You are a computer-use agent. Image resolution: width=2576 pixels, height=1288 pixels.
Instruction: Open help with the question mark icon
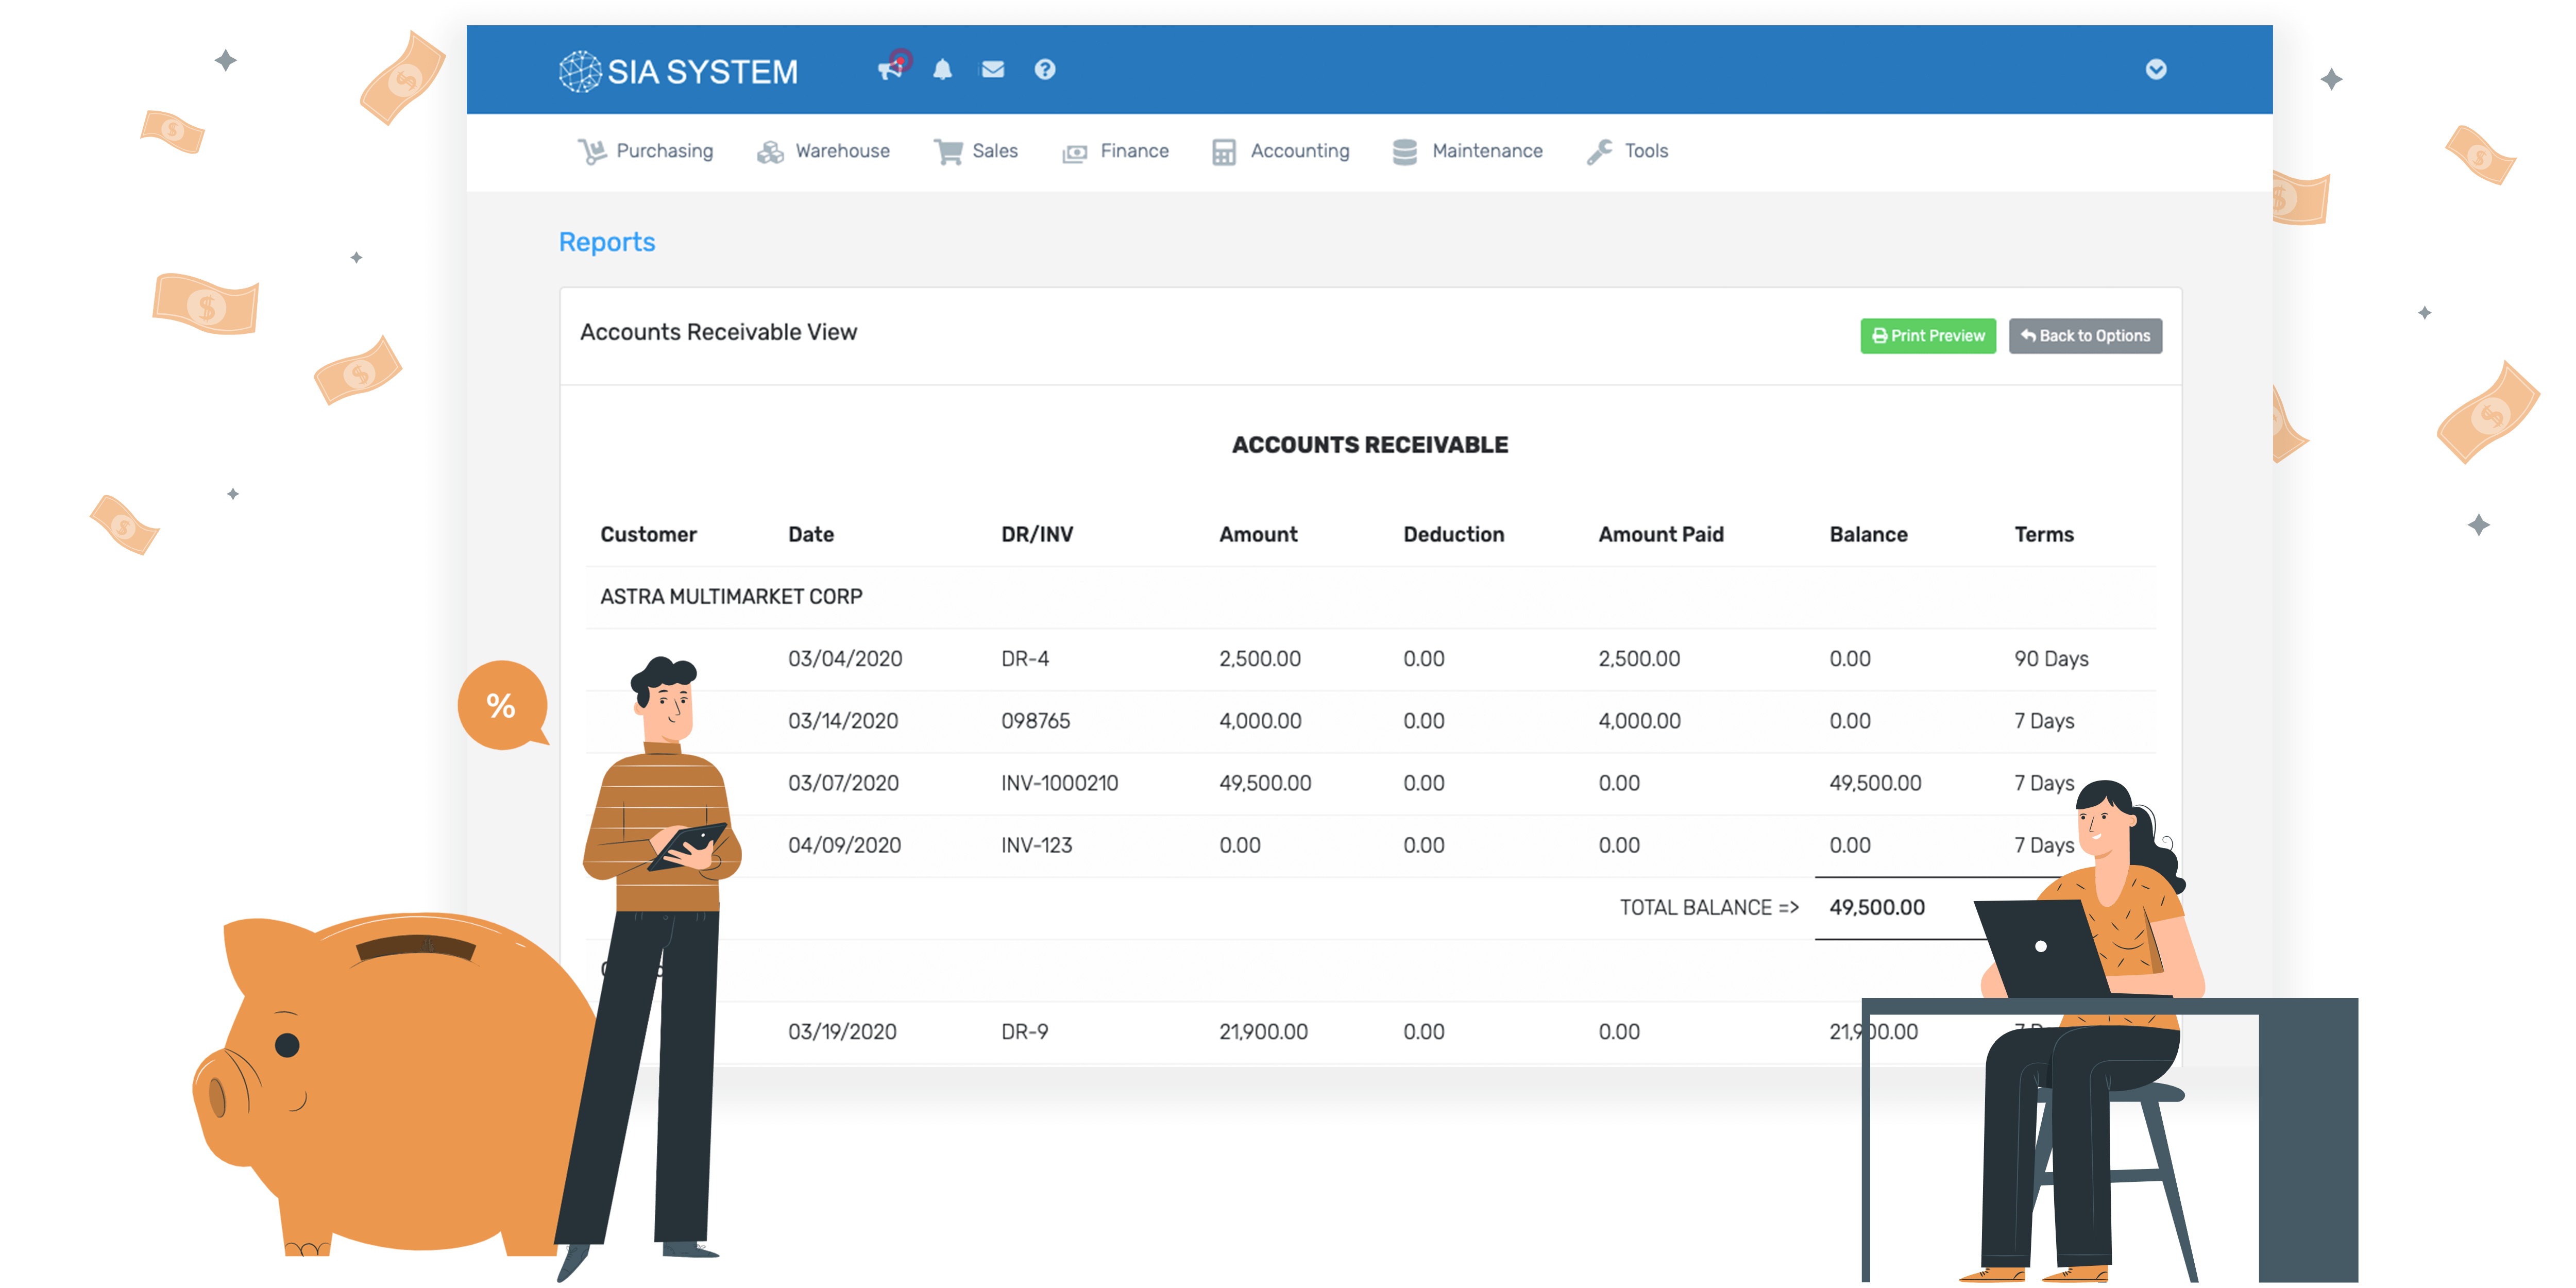pyautogui.click(x=1044, y=70)
